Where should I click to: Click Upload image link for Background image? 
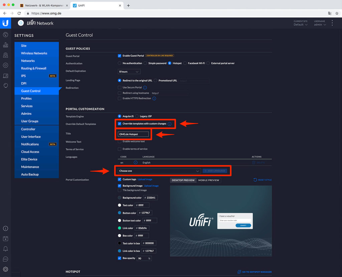tap(151, 186)
